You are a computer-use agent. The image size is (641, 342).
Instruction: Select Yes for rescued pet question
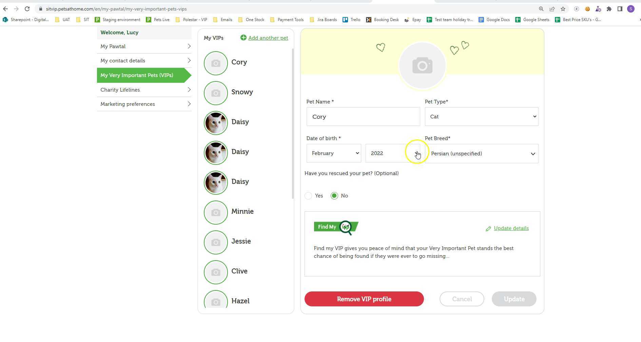pyautogui.click(x=308, y=195)
